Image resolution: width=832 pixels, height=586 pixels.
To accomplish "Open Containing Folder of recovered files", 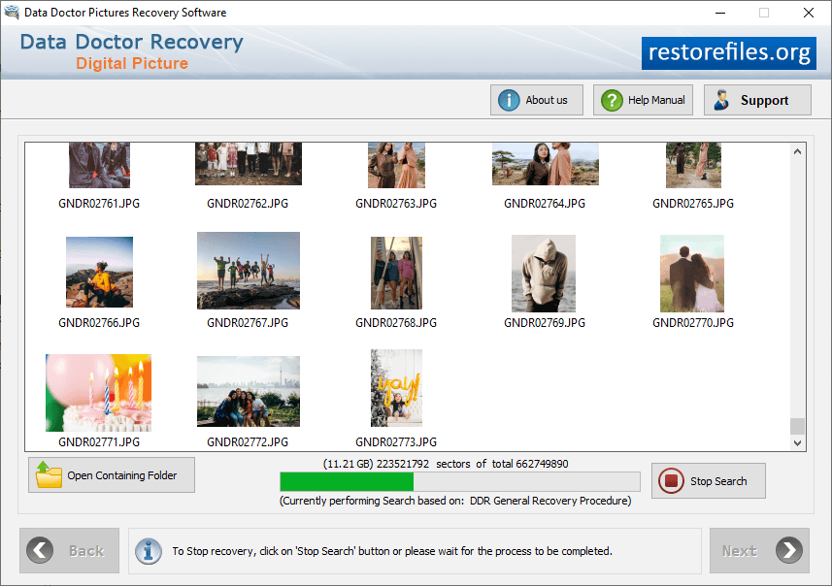I will pos(112,474).
